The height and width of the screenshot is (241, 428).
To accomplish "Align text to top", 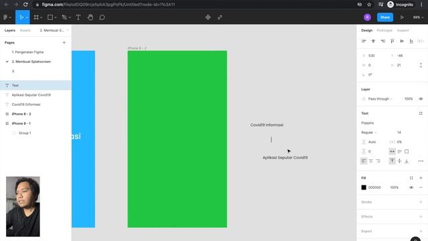I will (x=392, y=161).
